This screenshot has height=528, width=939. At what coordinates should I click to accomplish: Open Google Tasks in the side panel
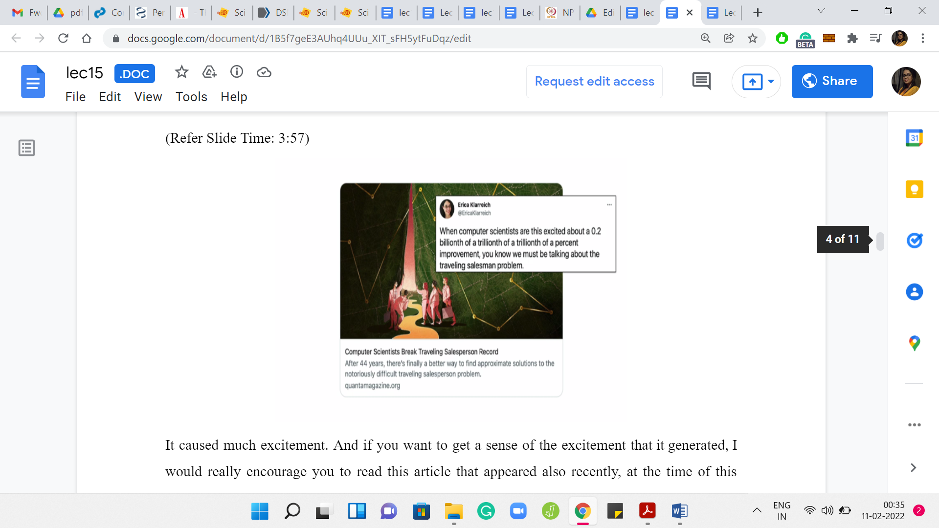coord(914,240)
